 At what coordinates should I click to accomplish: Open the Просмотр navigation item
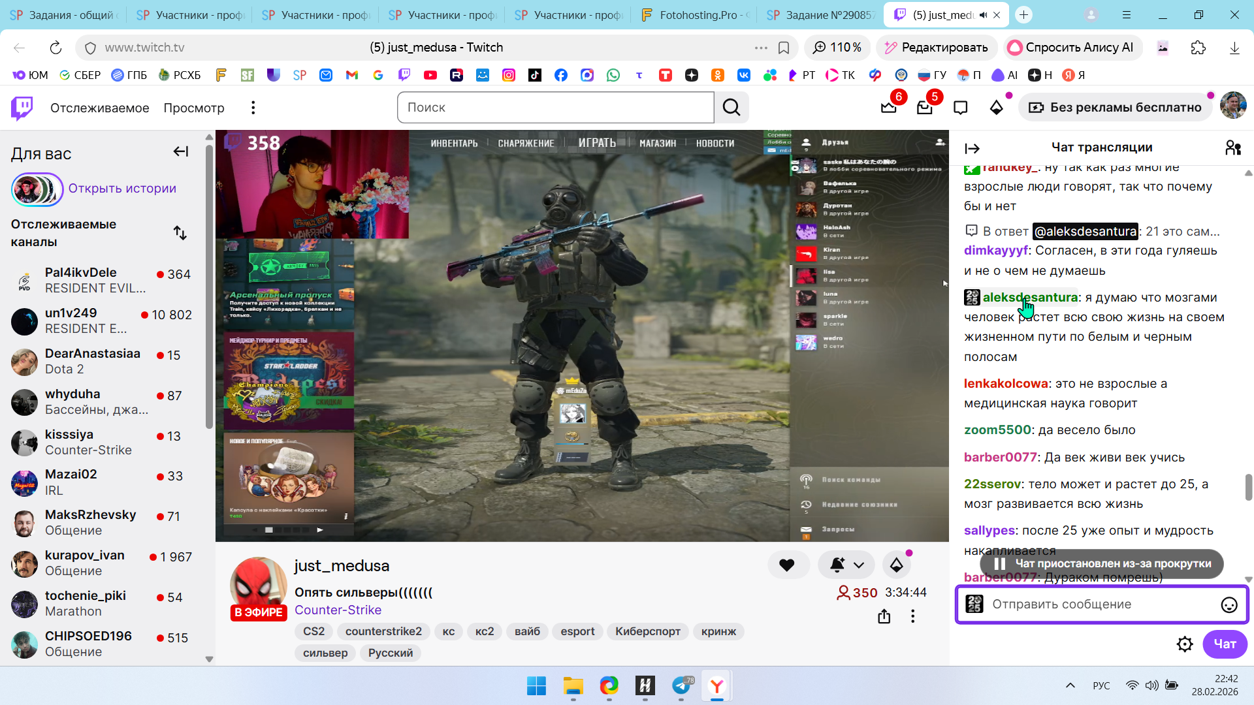coord(193,108)
